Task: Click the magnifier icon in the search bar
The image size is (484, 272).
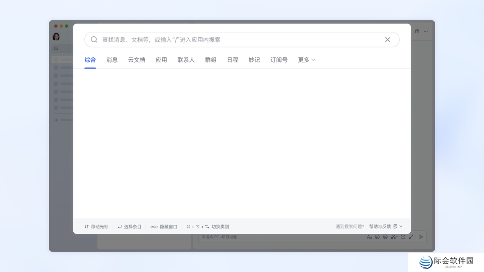Action: 94,40
